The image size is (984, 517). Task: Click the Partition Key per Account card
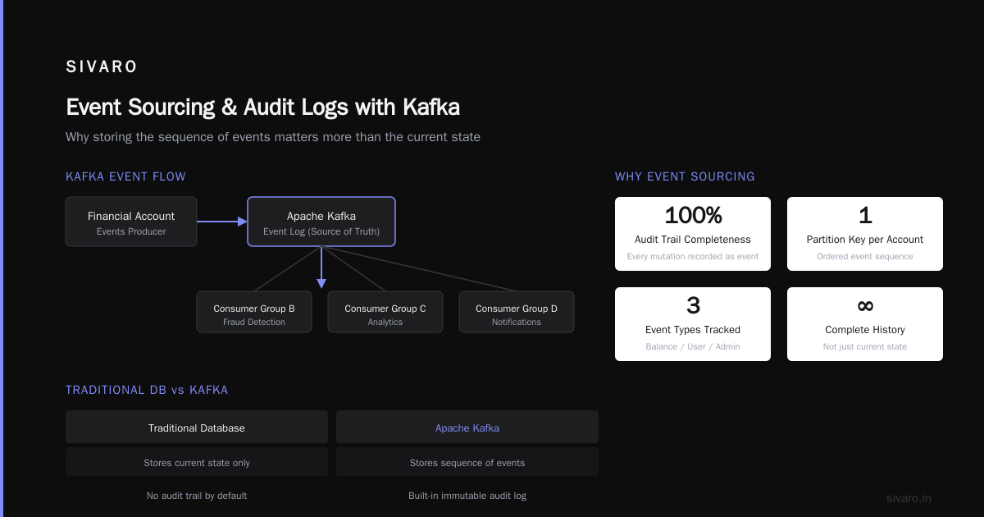point(865,234)
